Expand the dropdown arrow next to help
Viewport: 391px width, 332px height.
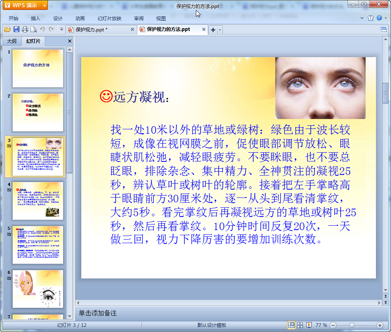tap(386, 18)
